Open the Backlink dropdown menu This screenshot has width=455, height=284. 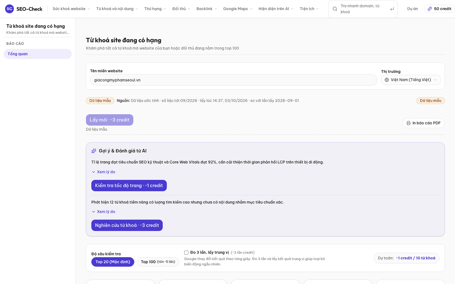coord(207,9)
